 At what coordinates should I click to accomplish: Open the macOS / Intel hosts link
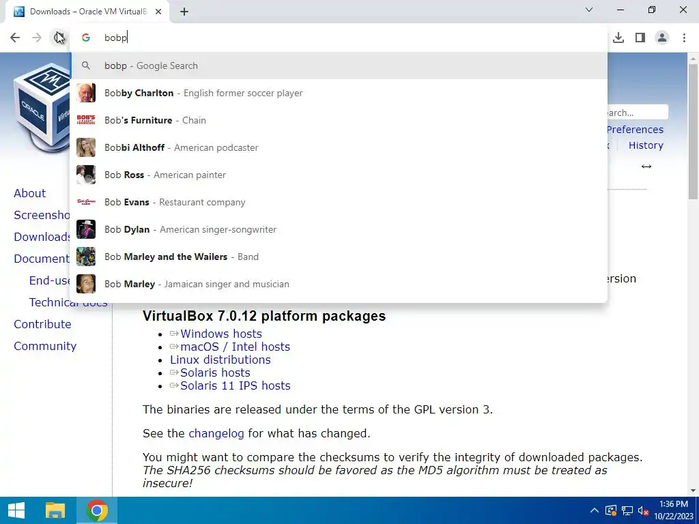point(235,347)
